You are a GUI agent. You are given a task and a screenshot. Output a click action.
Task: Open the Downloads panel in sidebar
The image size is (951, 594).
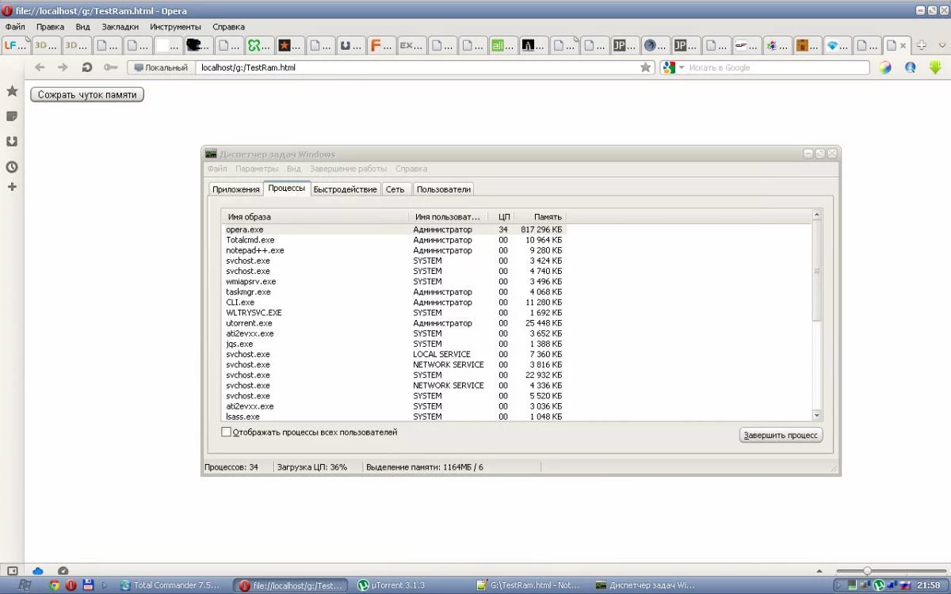click(x=12, y=142)
